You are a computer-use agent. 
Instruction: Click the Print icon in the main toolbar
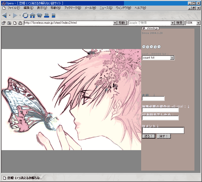tap(46, 15)
